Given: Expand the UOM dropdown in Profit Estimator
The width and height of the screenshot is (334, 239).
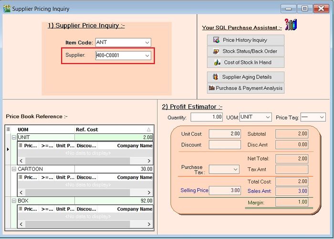Looking at the screenshot, I should pyautogui.click(x=268, y=117).
